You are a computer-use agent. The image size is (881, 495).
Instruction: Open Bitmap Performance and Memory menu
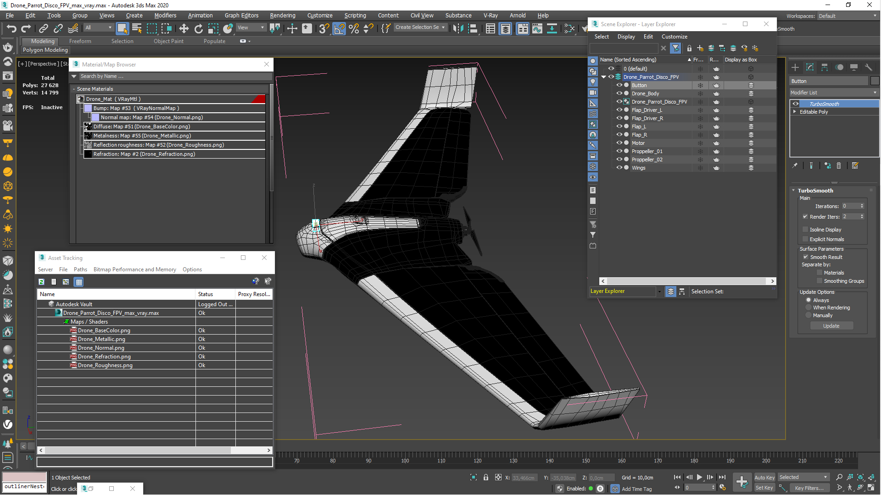(x=134, y=269)
